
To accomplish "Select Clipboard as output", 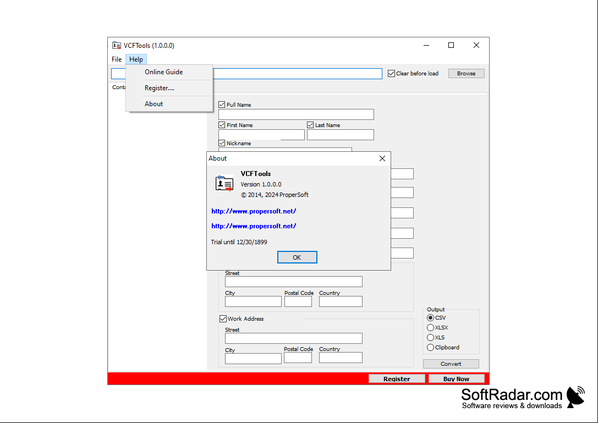I will 431,348.
